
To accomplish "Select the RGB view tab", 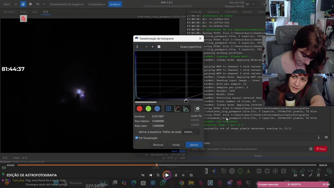I will [x=46, y=12].
